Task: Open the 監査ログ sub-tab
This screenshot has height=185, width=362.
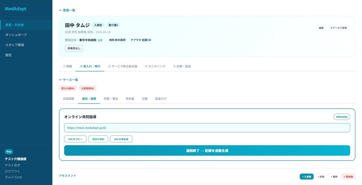Action: [161, 99]
